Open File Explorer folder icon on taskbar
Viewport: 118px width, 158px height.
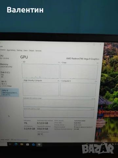click(x=22, y=144)
